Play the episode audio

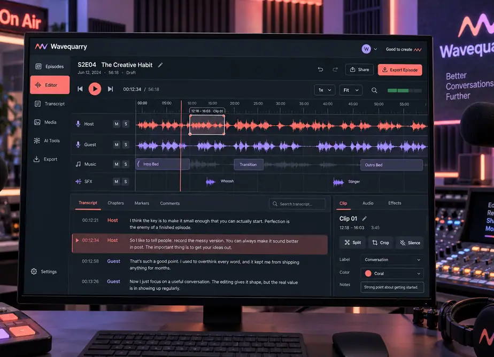click(x=95, y=89)
